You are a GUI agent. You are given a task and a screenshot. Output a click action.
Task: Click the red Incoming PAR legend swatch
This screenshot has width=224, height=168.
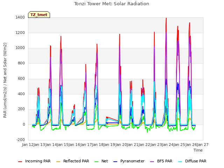pyautogui.click(x=20, y=162)
